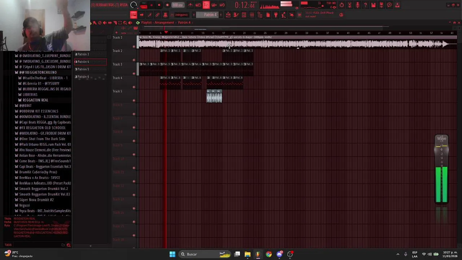Mute Track 2 using its dot
Image resolution: width=462 pixels, height=260 pixels.
[x=134, y=60]
